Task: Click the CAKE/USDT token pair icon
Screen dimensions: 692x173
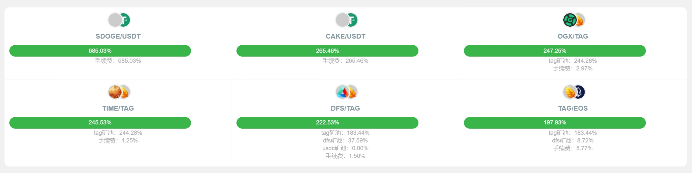Action: (x=346, y=20)
